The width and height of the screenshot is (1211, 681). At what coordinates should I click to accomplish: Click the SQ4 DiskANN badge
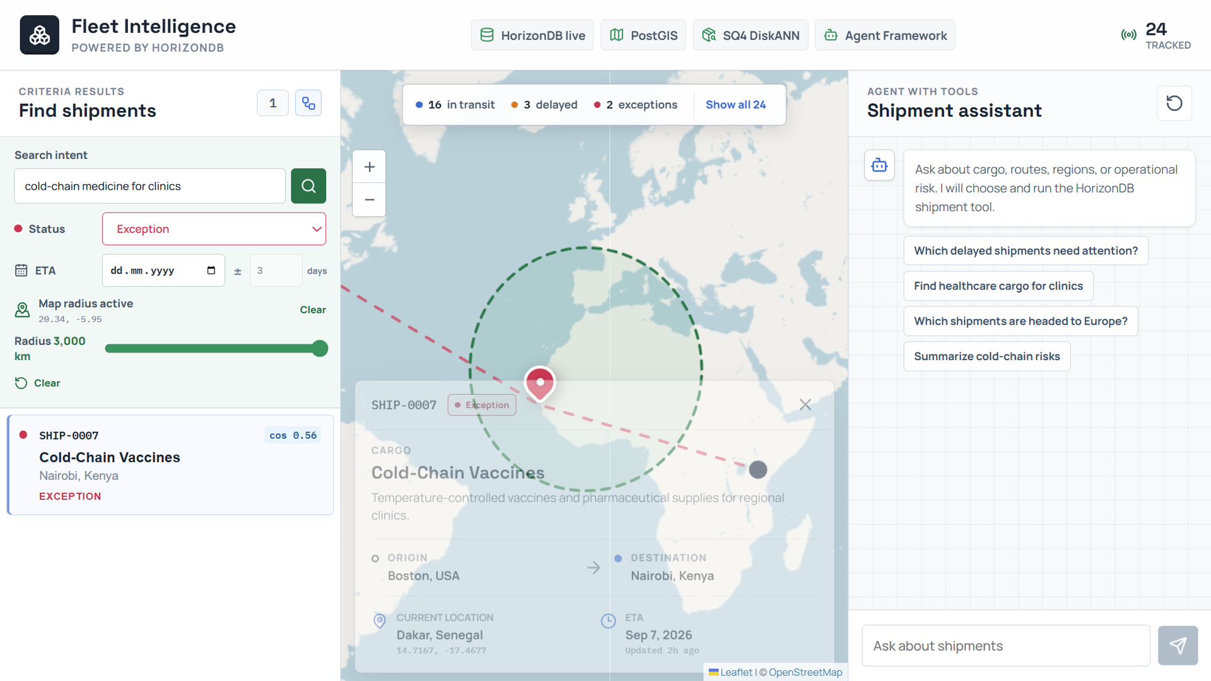pyautogui.click(x=751, y=35)
